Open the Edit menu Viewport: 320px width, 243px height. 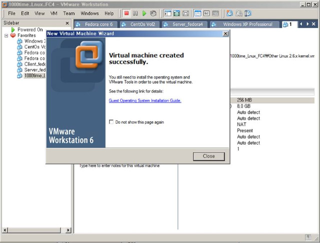tap(25, 13)
